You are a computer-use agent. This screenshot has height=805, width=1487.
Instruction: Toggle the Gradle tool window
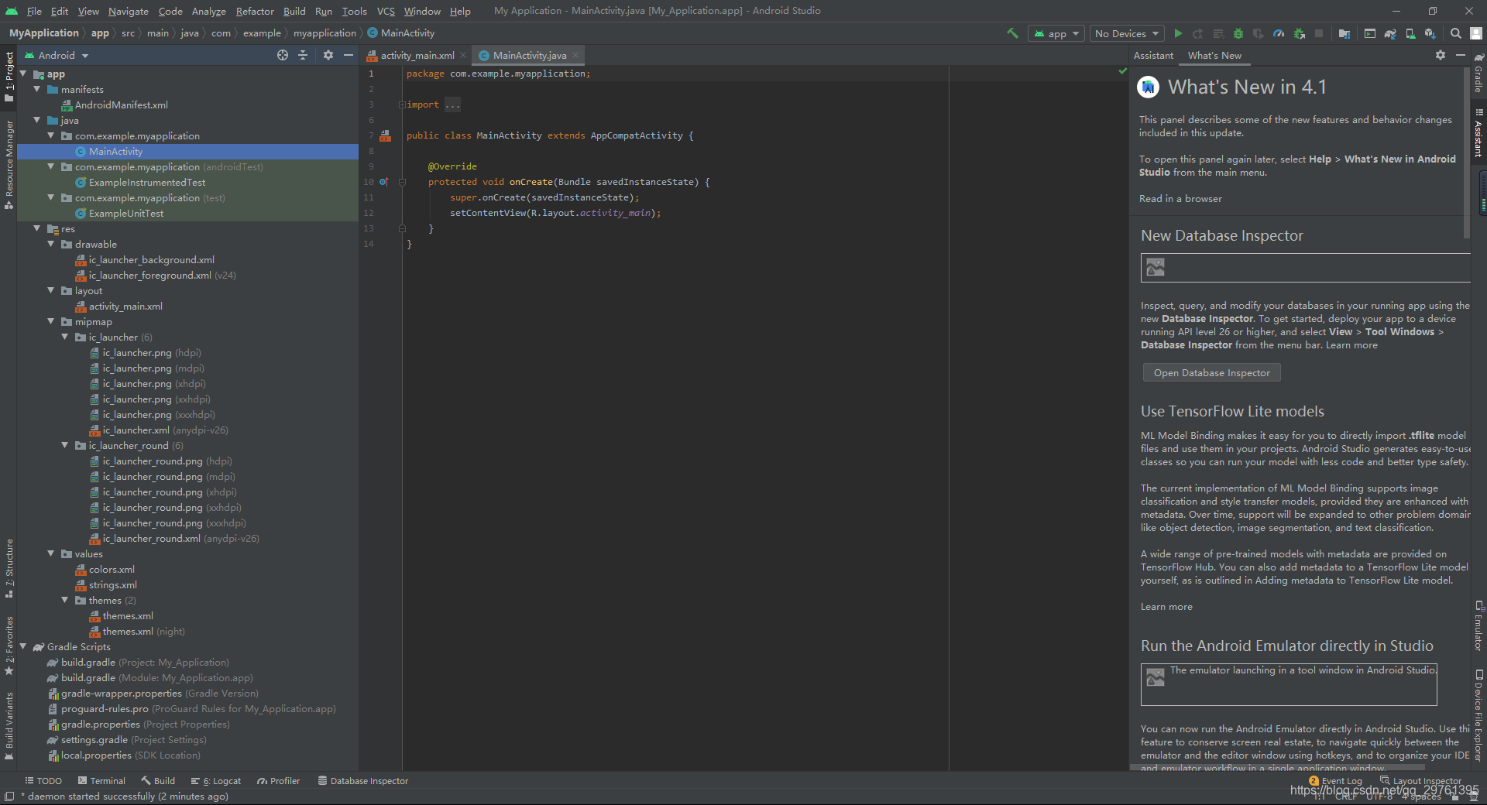coord(1478,74)
